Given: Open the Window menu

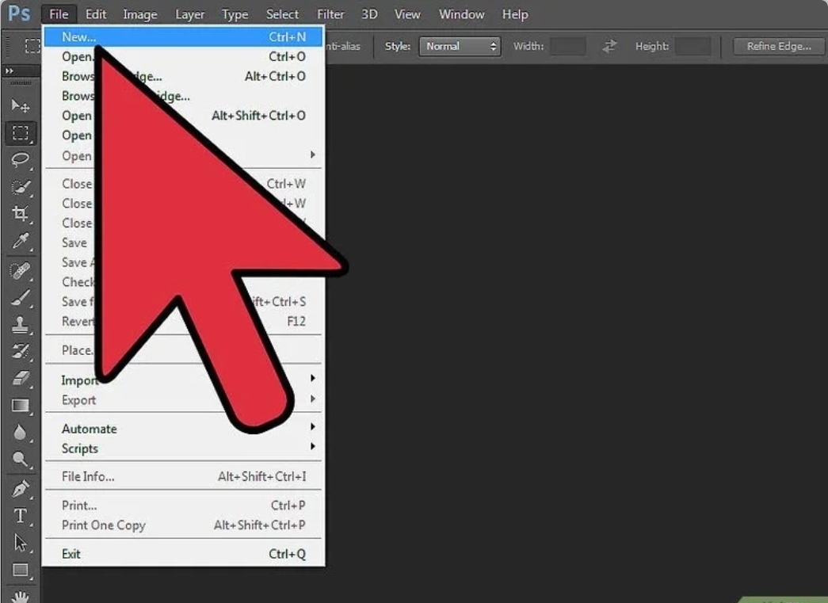Looking at the screenshot, I should point(461,14).
